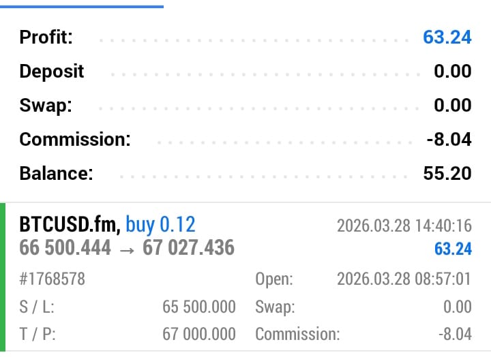This screenshot has width=491, height=357.
Task: Click the S/L value 65 500.000
Action: 199,307
